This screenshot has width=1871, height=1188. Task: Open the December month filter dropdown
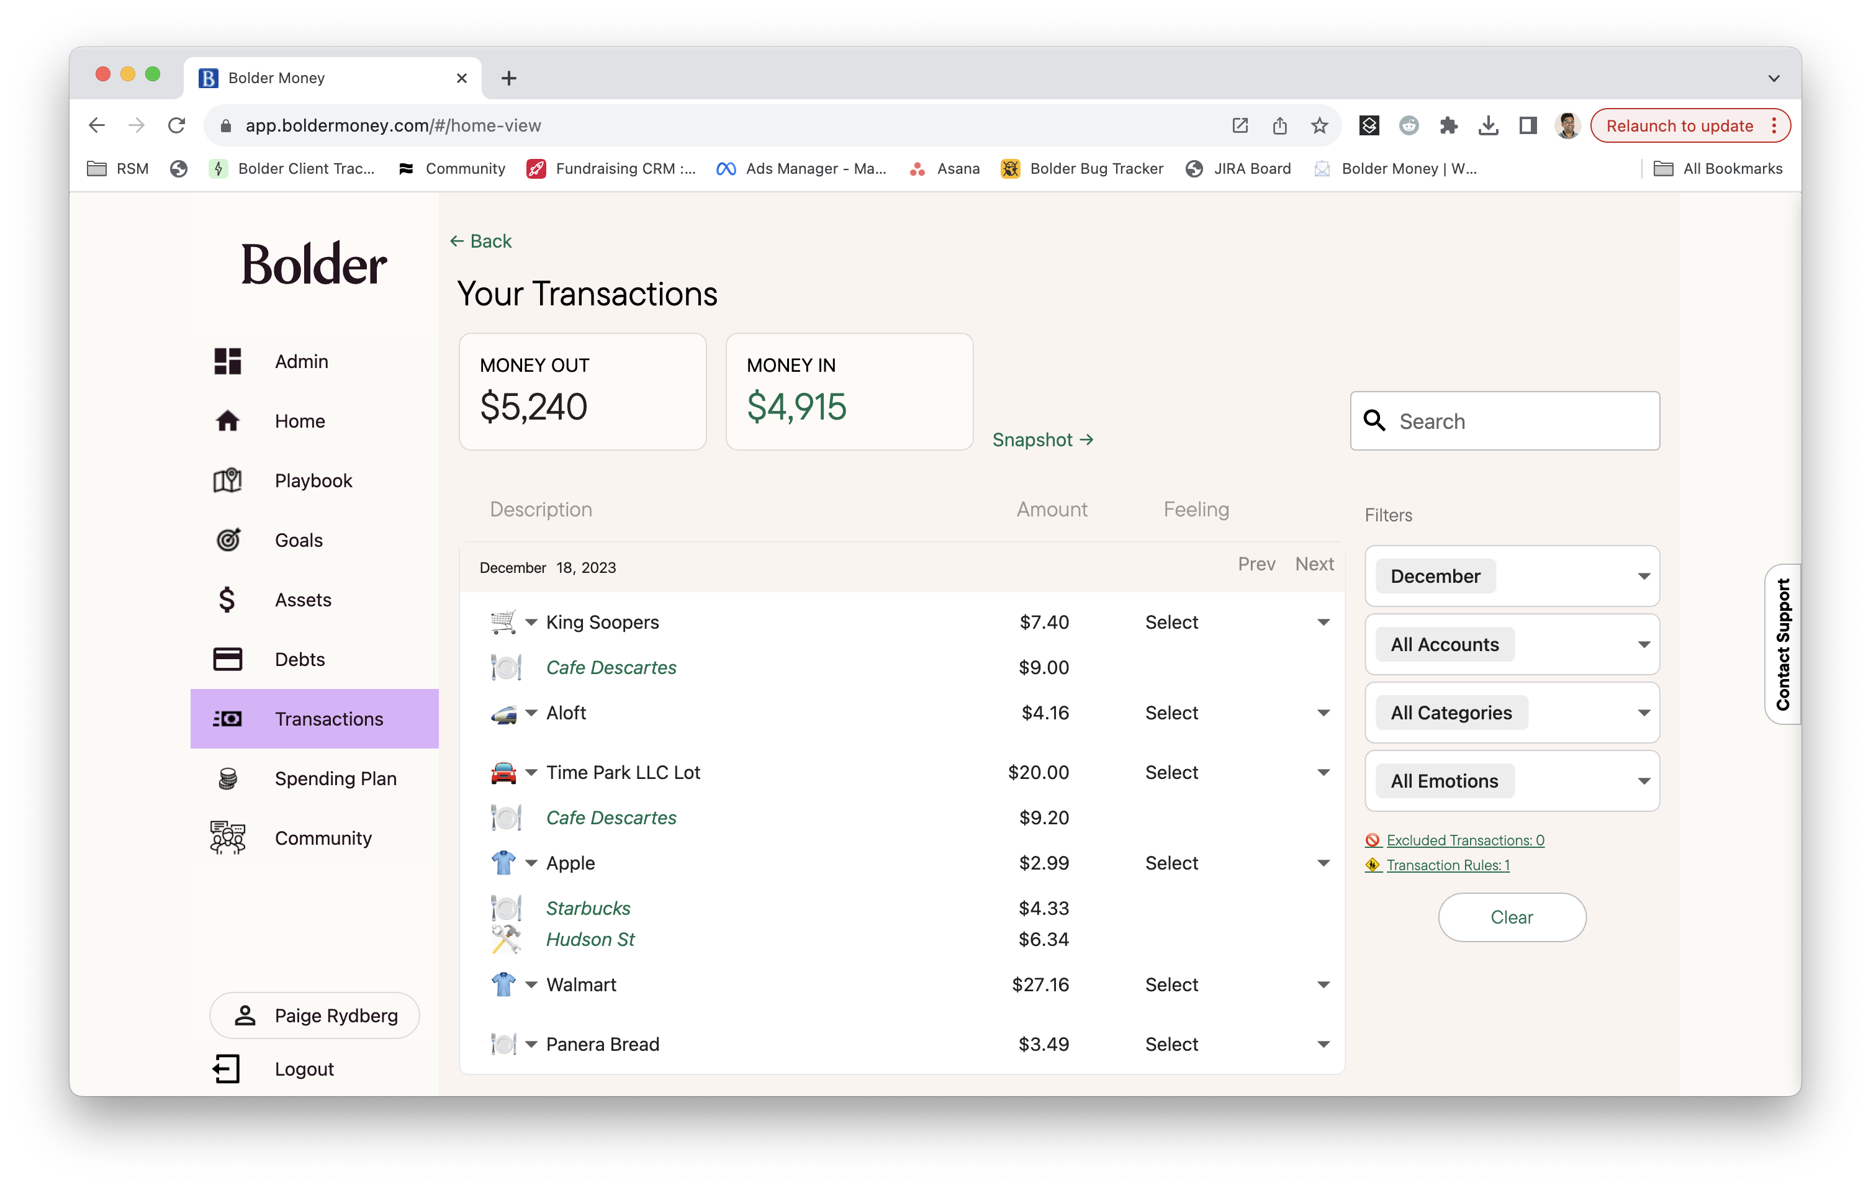coord(1512,576)
